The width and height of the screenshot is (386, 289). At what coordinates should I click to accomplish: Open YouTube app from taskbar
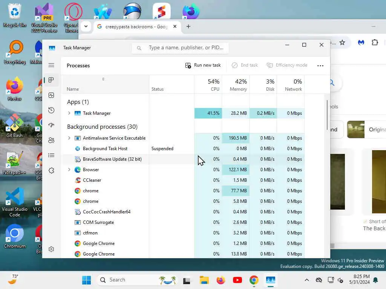(x=237, y=280)
